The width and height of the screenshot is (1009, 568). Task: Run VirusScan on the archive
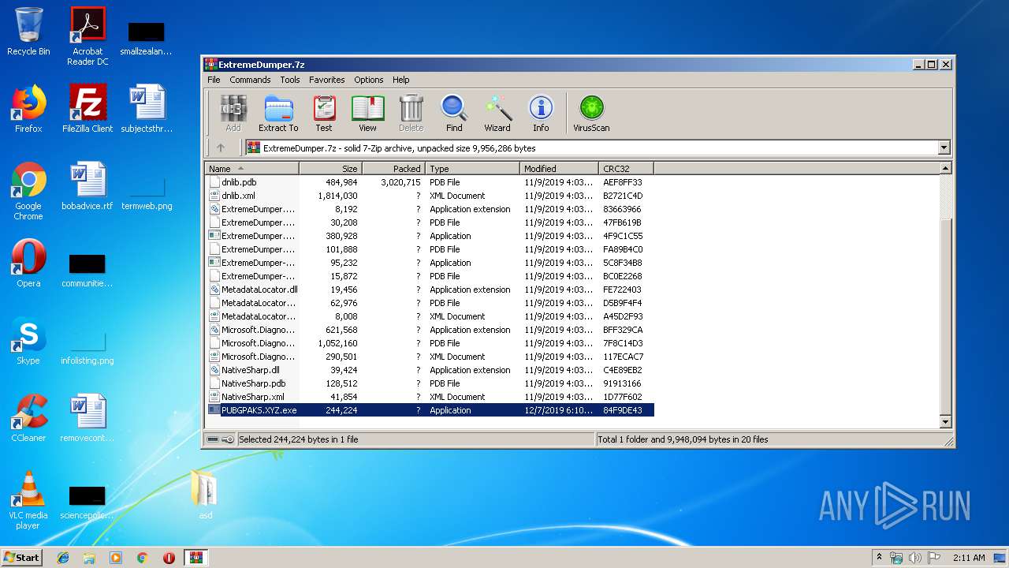tap(591, 114)
